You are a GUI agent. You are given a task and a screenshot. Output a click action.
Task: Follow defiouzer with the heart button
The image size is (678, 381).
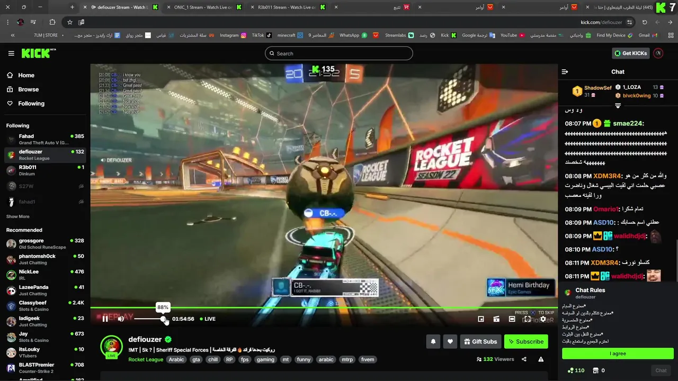click(450, 342)
